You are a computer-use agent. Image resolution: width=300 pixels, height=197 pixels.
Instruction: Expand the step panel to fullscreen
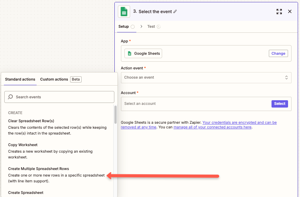pyautogui.click(x=279, y=12)
